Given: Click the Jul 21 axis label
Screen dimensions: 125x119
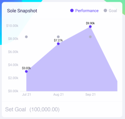Looking at the screenshot, I should coord(27,95).
